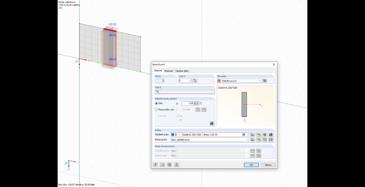Select the Pomocného uzlu radio option

pyautogui.click(x=157, y=110)
